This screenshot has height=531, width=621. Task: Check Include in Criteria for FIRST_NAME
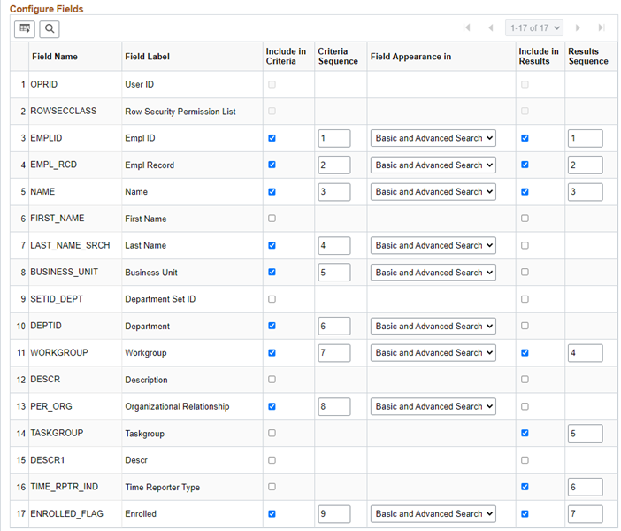coord(272,219)
